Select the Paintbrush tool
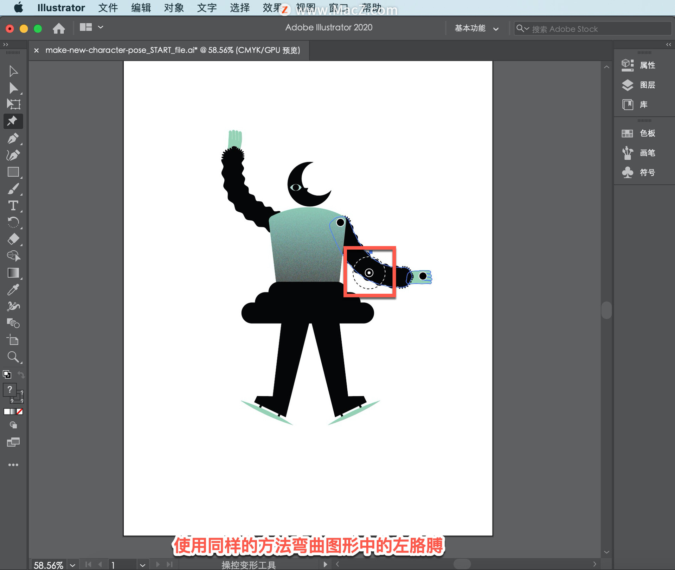 point(13,189)
